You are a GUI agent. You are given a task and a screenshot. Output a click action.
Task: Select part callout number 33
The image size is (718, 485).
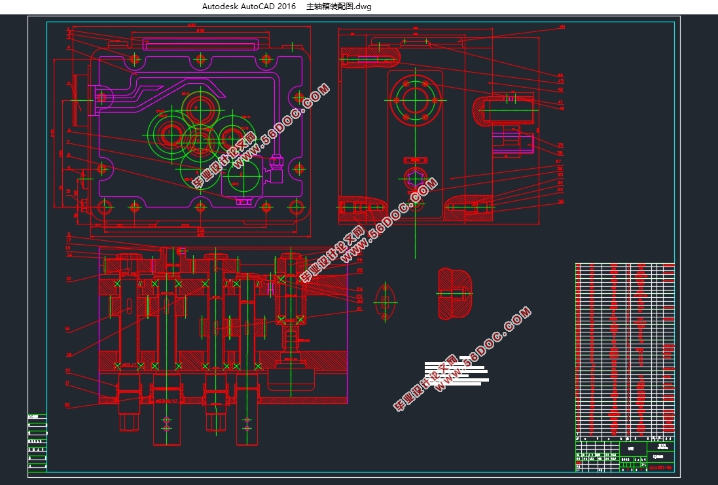[x=560, y=190]
